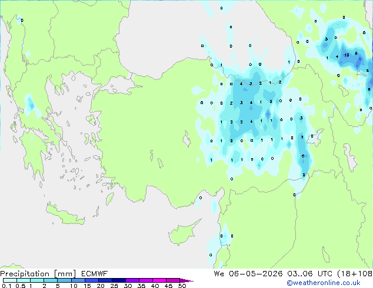Image resolution: width=373 pixels, height=288 pixels.
Task: Click the 30–35 mm purple legend swatch
Action: coord(132,280)
